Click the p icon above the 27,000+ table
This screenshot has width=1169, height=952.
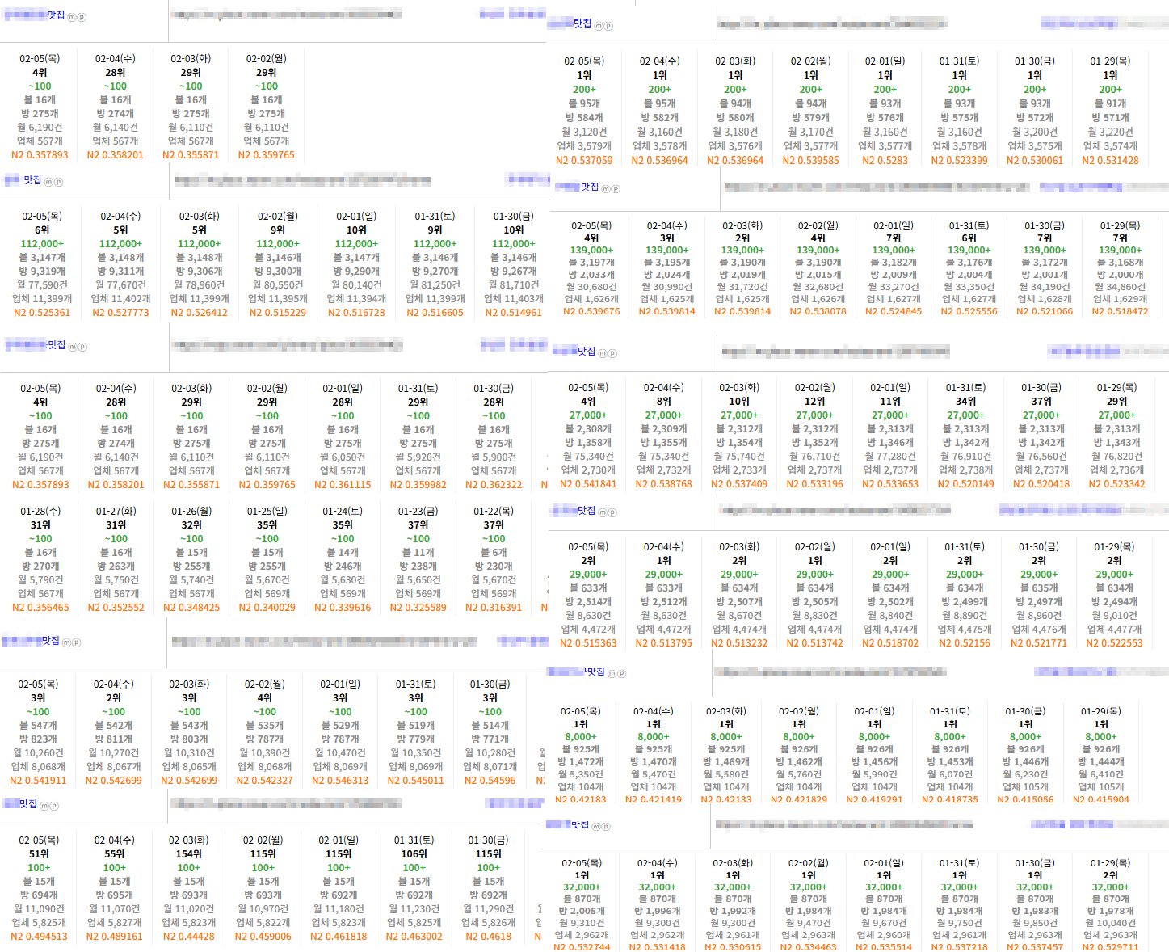(612, 353)
